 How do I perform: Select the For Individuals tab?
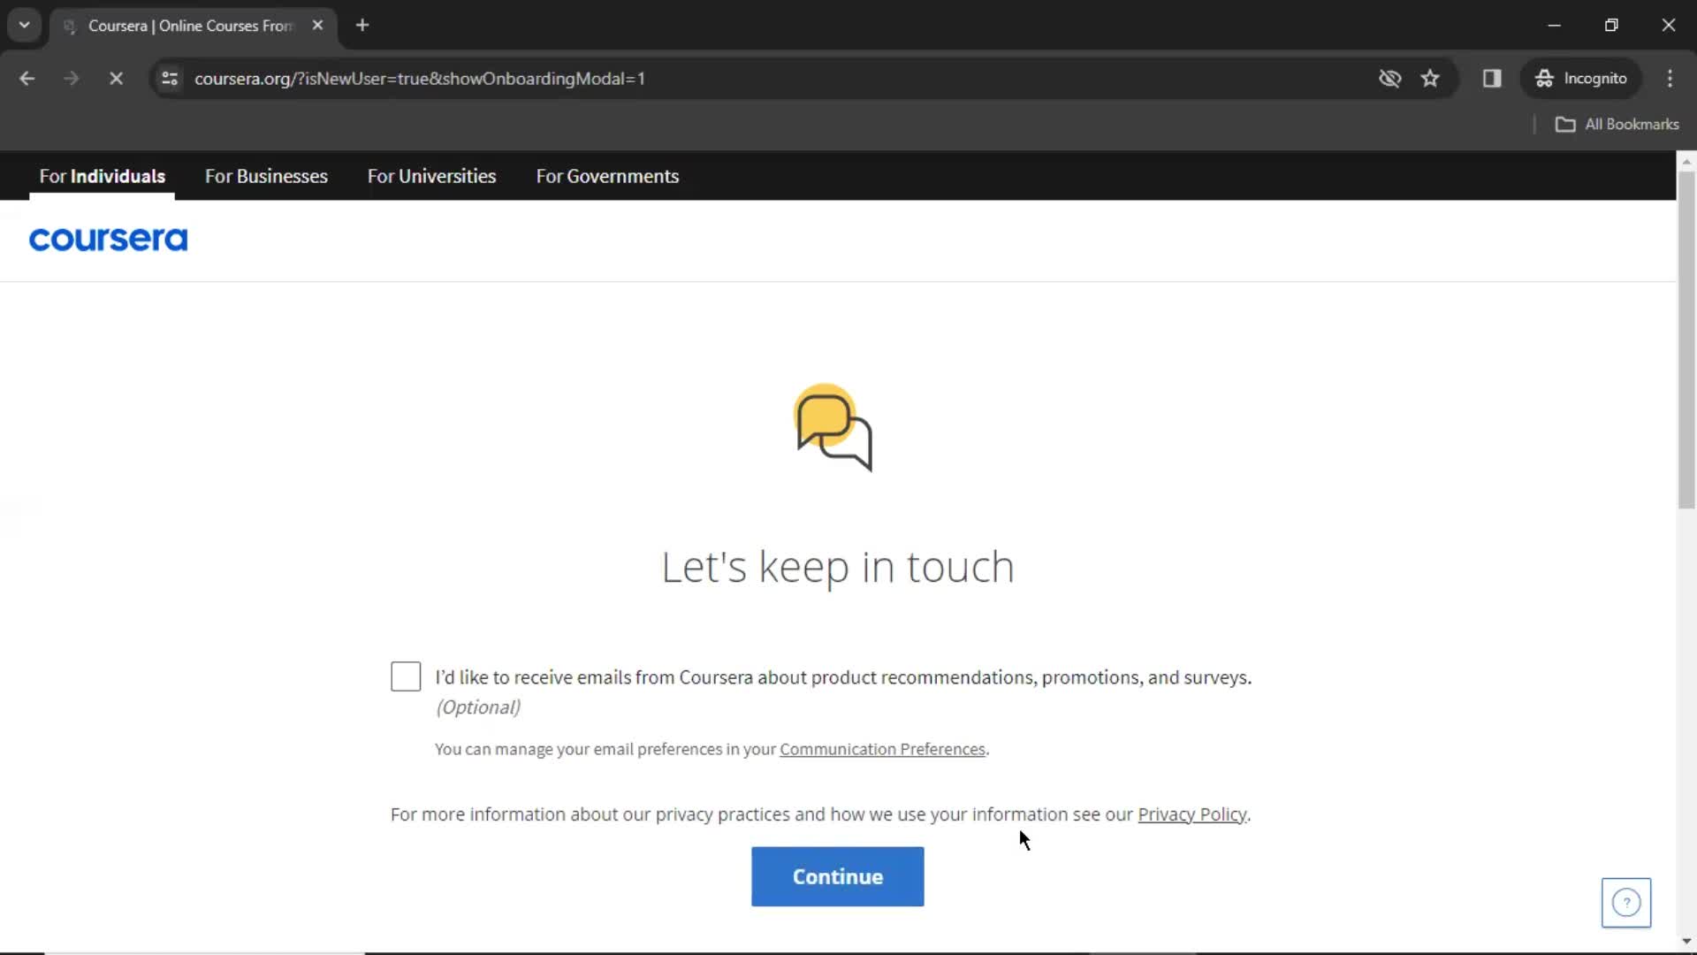[102, 176]
